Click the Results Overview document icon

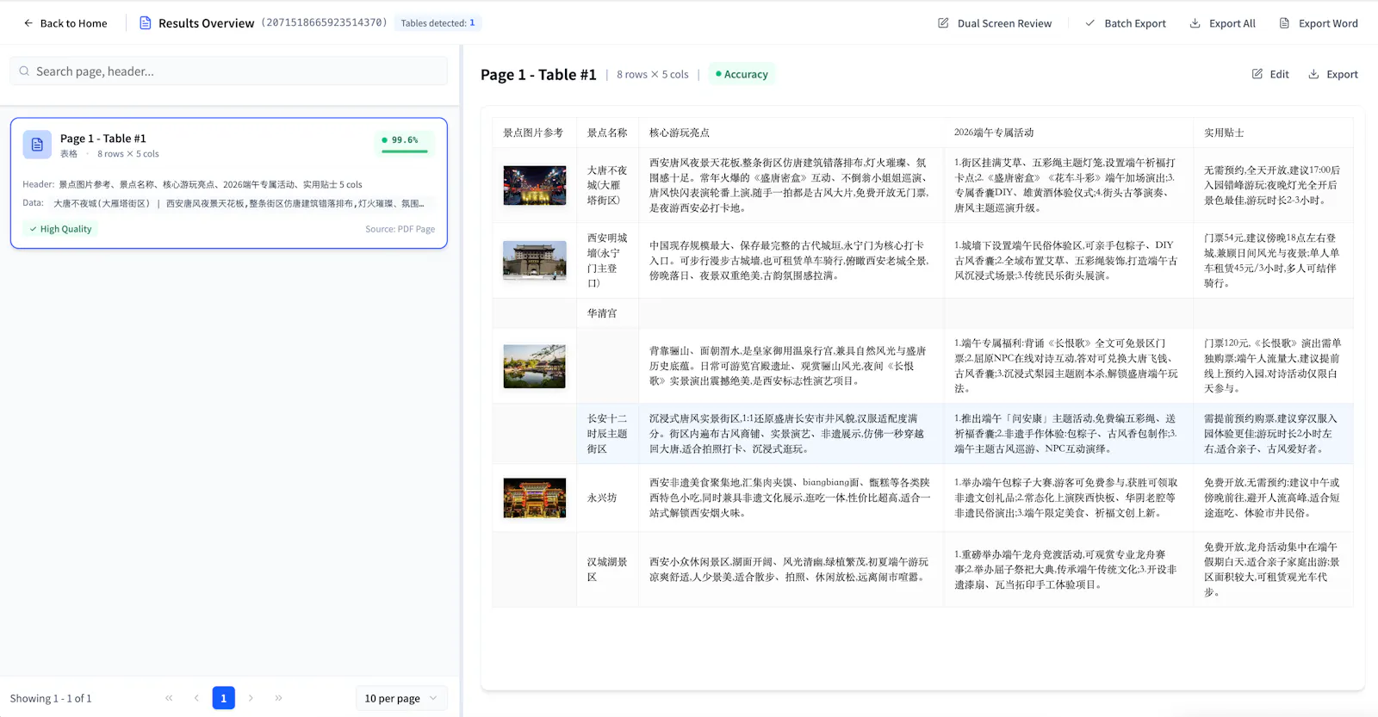145,23
